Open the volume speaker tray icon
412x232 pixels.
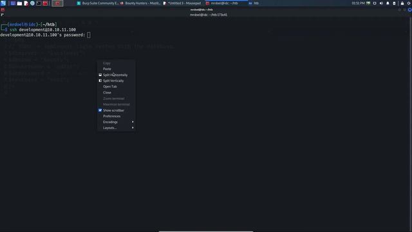(381, 3)
